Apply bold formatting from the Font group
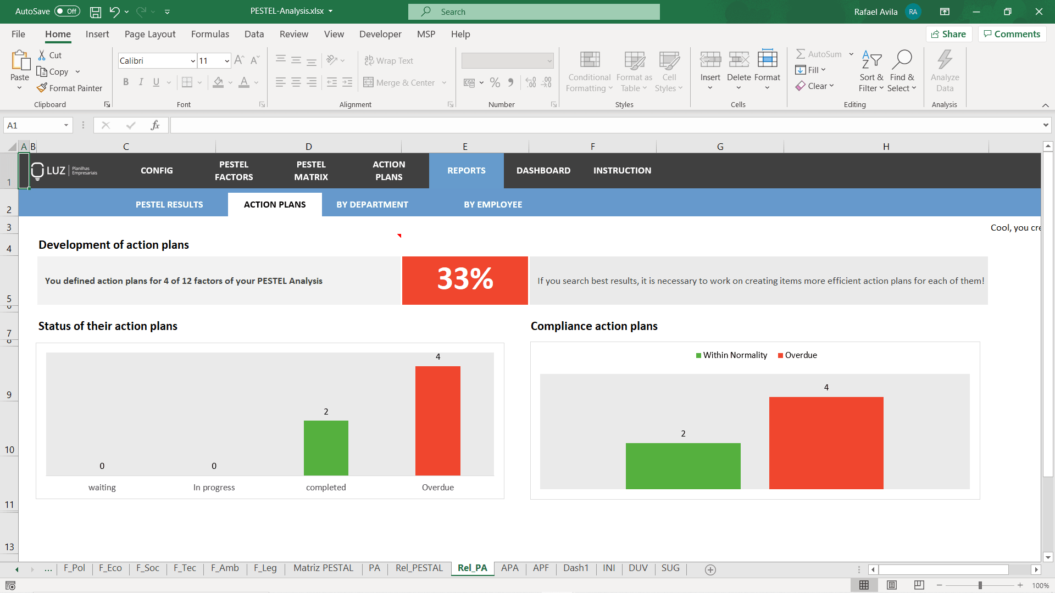1055x593 pixels. [126, 82]
